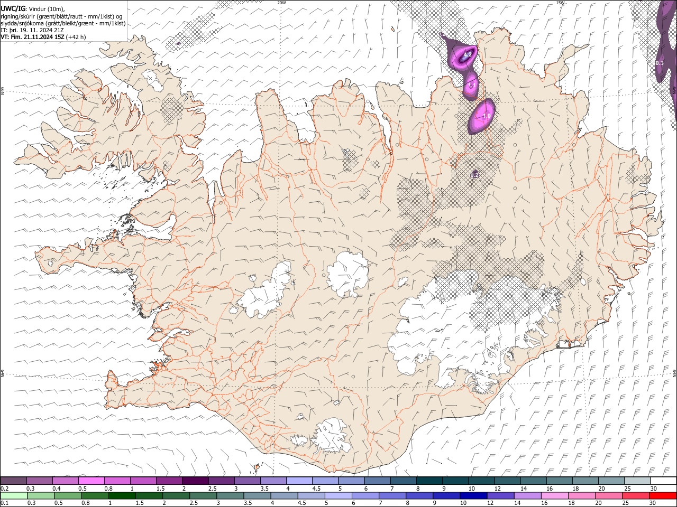Click the bright red 30 rain-scale swatch

663,495
